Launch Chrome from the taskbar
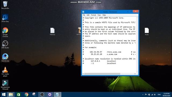The height and width of the screenshot is (97, 172). 26,95
